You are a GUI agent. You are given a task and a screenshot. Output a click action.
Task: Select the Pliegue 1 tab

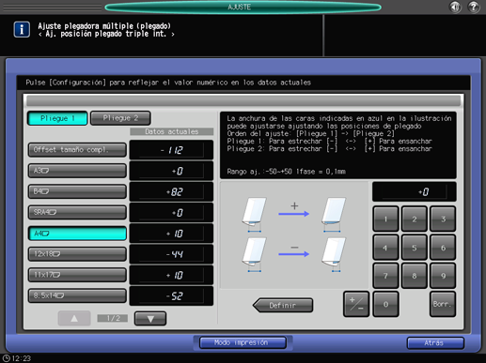click(x=57, y=118)
